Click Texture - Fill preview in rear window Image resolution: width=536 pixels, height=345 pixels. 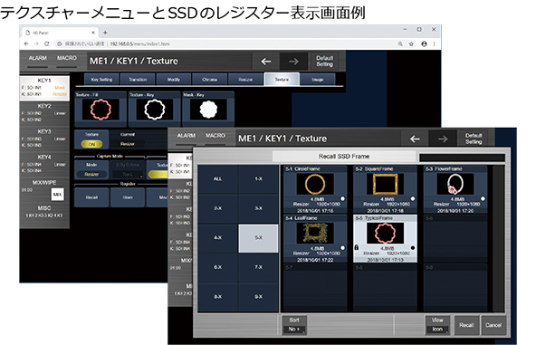pos(100,109)
